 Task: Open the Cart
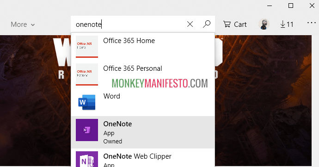point(235,25)
